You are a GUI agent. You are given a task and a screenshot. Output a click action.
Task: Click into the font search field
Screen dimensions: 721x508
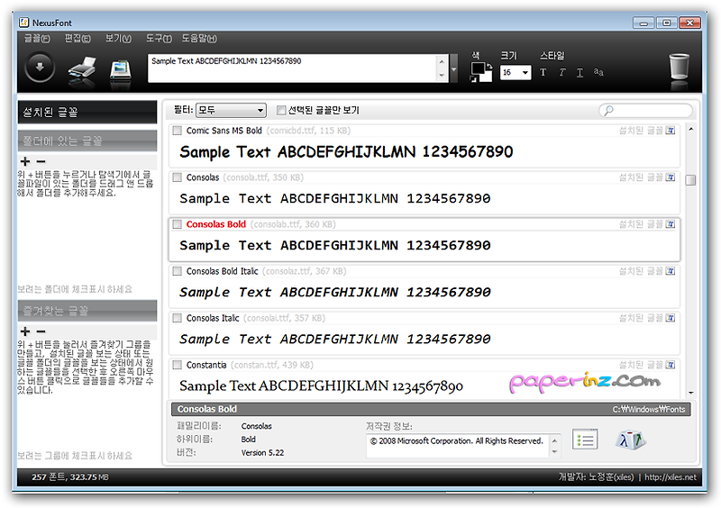(645, 110)
